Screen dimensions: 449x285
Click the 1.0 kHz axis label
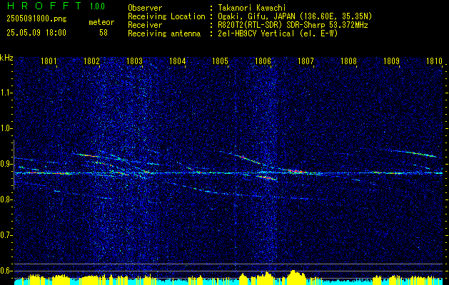[6, 129]
